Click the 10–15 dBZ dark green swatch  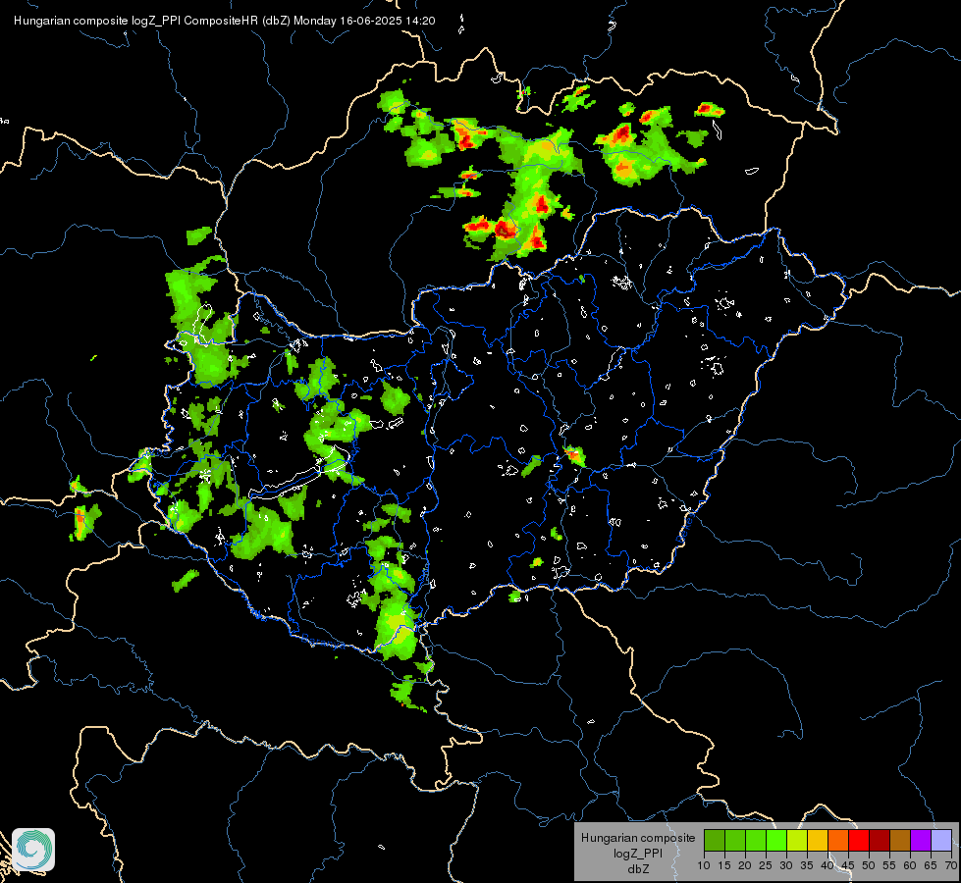tap(714, 840)
